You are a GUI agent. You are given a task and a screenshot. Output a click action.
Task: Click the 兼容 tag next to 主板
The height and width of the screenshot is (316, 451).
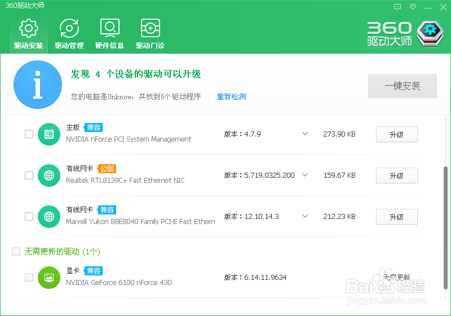pos(94,128)
